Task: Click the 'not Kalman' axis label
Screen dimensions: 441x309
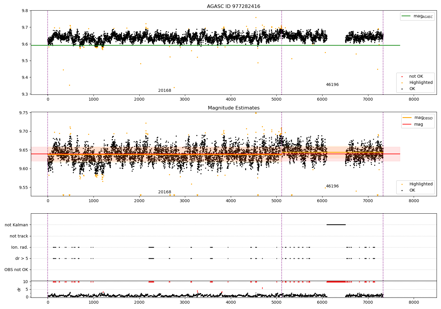Action: [16, 225]
